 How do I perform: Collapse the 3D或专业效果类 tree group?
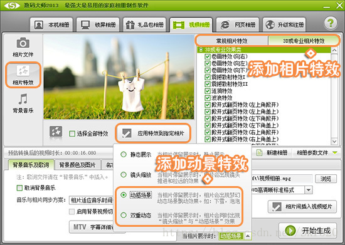[x=201, y=50]
